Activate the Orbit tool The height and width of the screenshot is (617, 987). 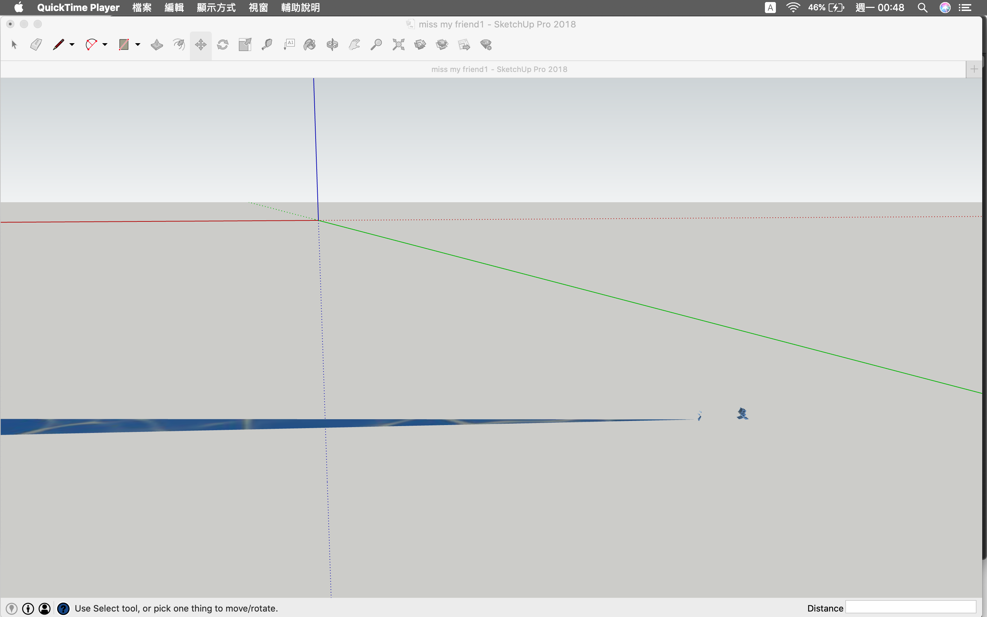click(332, 45)
